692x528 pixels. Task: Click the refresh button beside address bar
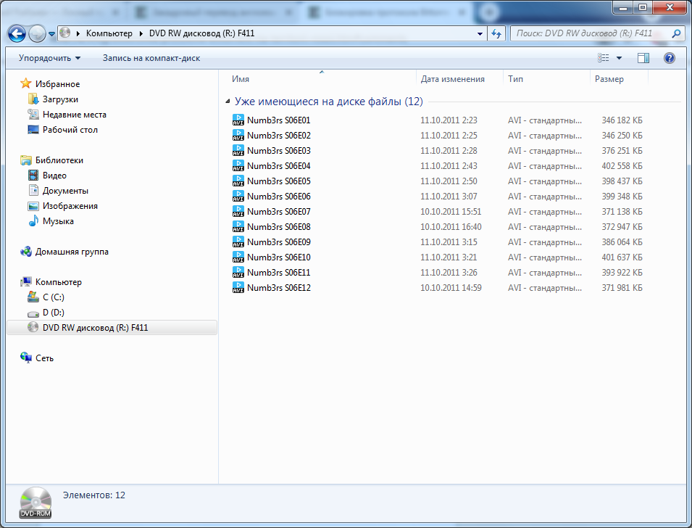tap(496, 33)
